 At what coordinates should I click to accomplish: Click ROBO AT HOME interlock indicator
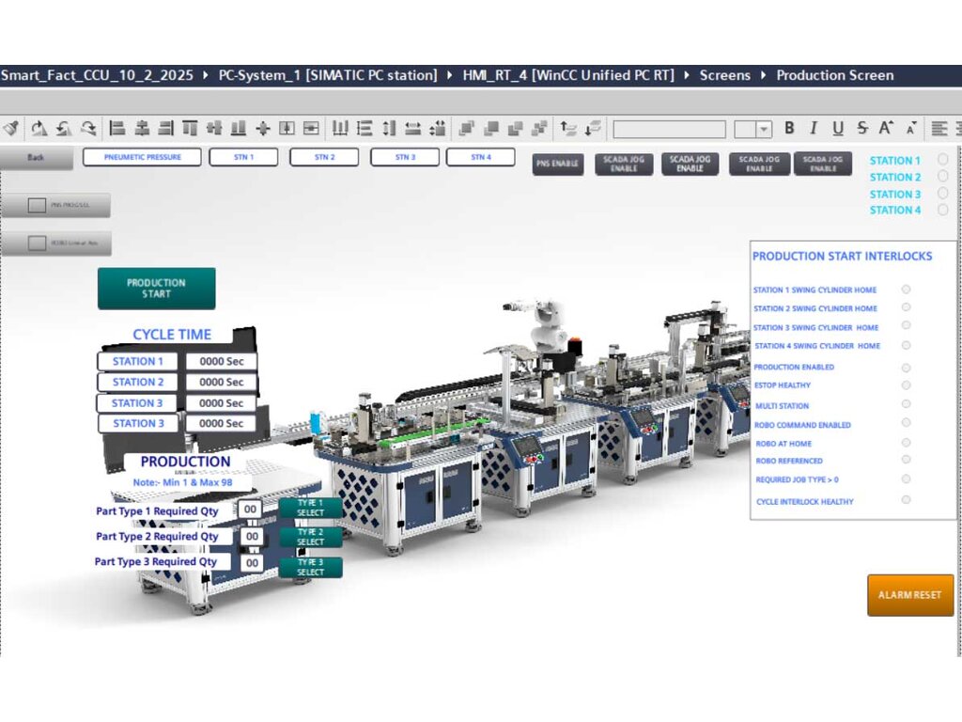click(x=907, y=443)
